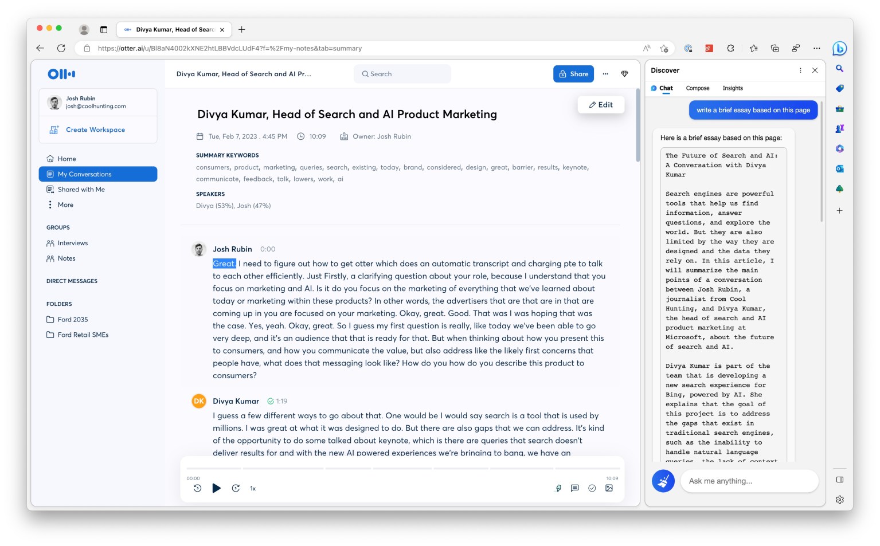Screen dimensions: 880x546
Task: Click the highlighter icon in player bar
Action: click(x=558, y=488)
